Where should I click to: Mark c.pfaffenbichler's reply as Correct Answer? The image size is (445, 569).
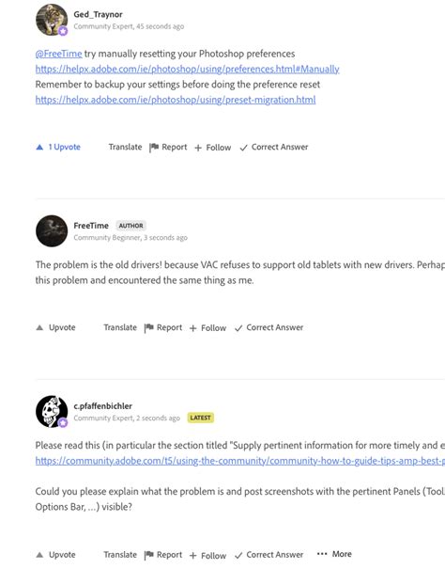(x=269, y=555)
